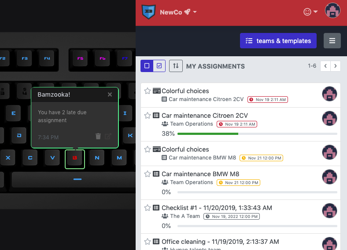Click the 1-6 page range text
Image resolution: width=347 pixels, height=250 pixels.
coord(312,66)
